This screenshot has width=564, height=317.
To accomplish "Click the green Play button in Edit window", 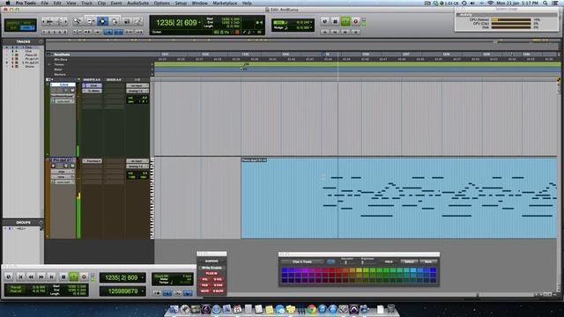I will [x=345, y=21].
